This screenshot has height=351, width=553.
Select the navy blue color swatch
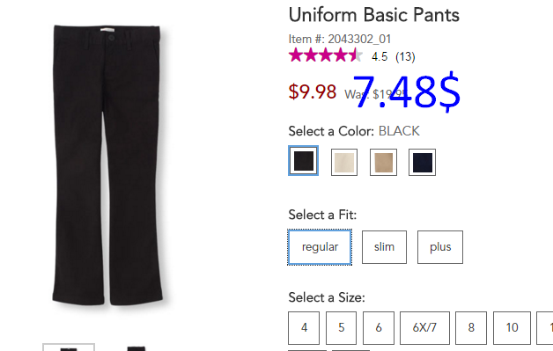click(x=422, y=162)
